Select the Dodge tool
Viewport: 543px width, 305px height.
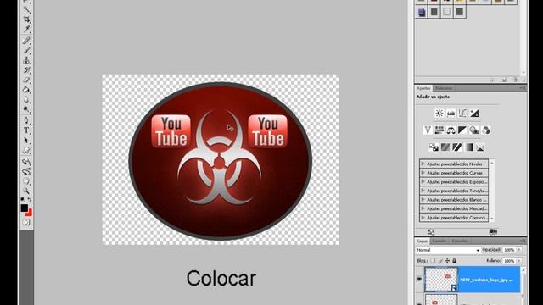(x=26, y=109)
